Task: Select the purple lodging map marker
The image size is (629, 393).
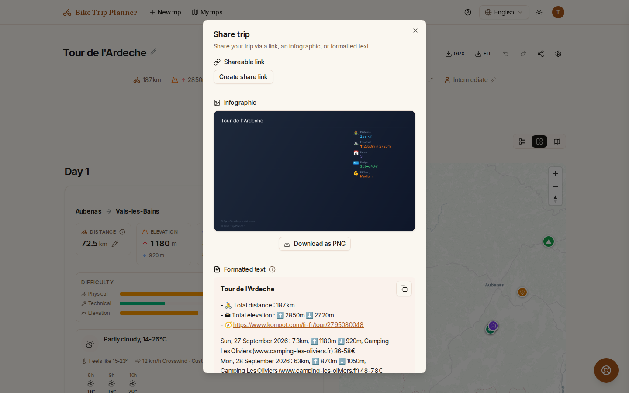Action: [493, 326]
